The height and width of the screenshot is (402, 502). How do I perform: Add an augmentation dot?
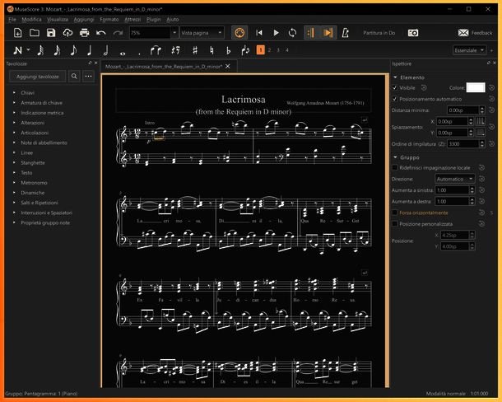pos(139,54)
